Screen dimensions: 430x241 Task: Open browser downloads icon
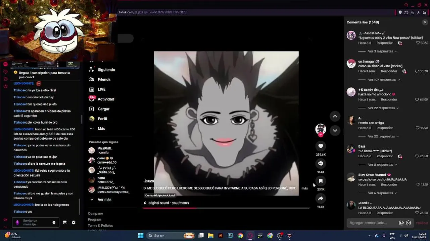pyautogui.click(x=418, y=12)
